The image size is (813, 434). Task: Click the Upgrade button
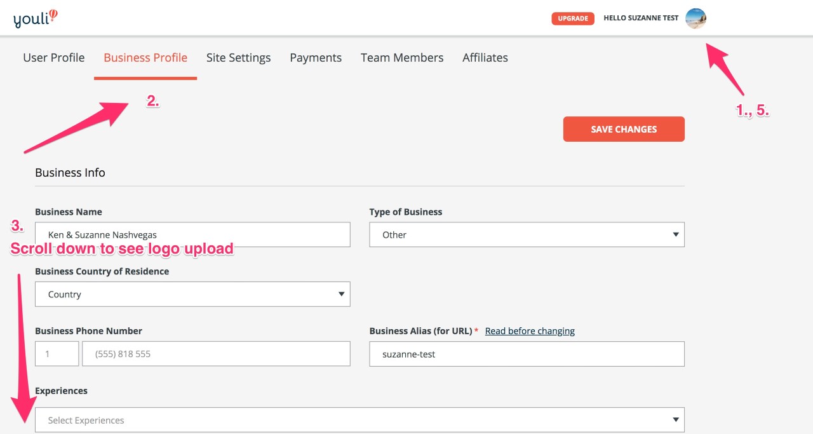(573, 18)
